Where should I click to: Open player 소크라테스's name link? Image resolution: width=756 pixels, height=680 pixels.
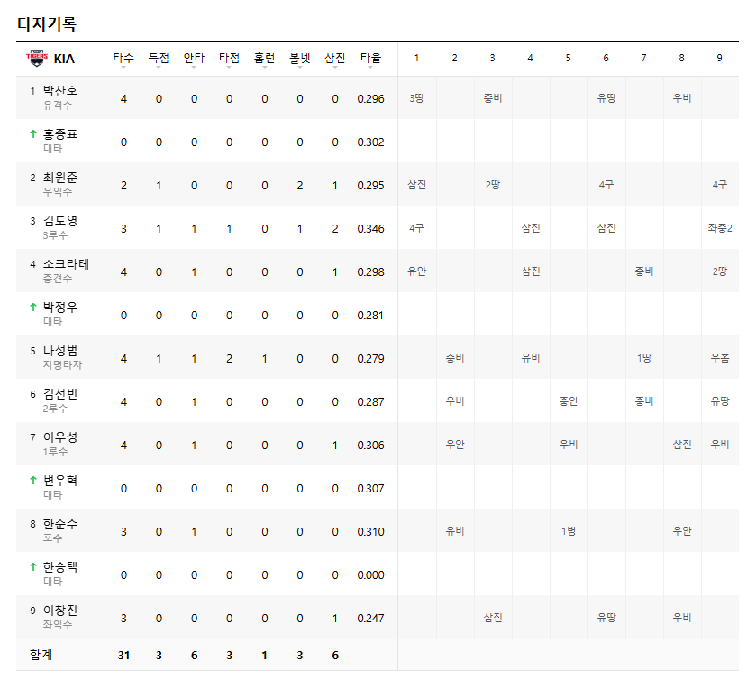tap(66, 263)
